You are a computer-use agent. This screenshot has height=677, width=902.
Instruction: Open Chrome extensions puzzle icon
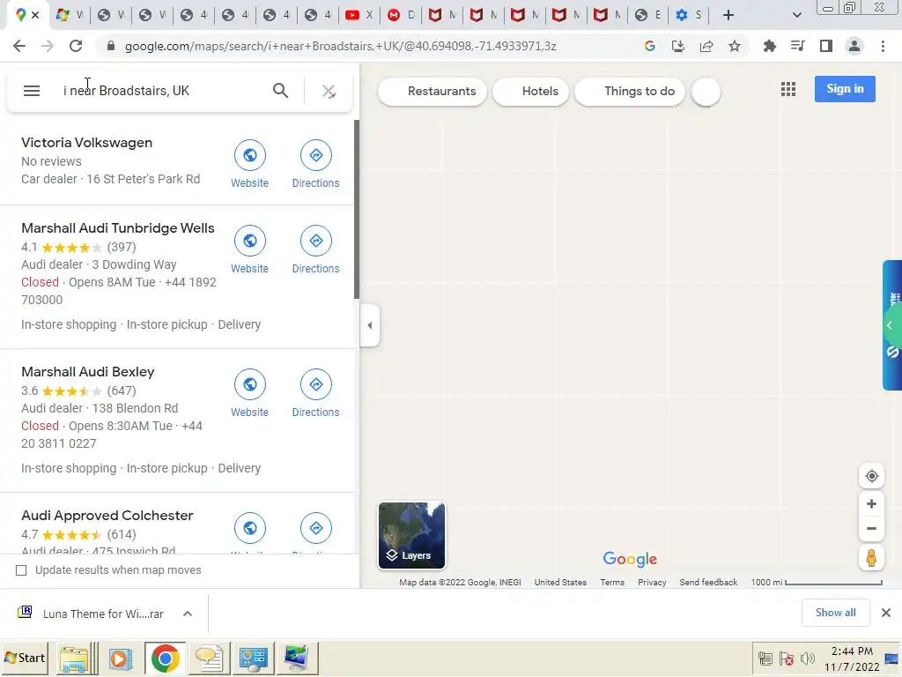pyautogui.click(x=769, y=46)
